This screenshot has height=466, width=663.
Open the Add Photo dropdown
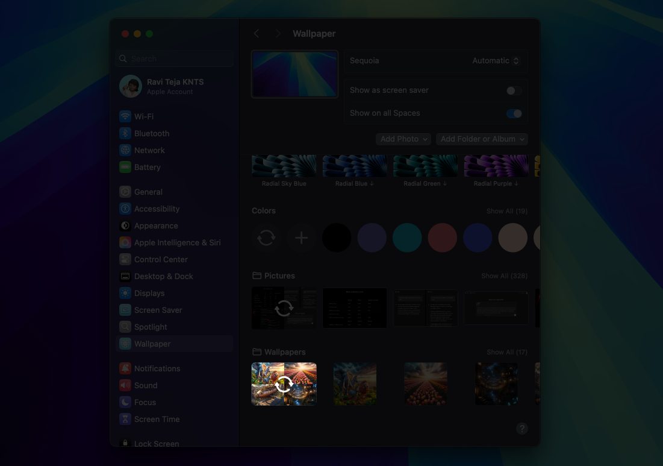tap(403, 139)
